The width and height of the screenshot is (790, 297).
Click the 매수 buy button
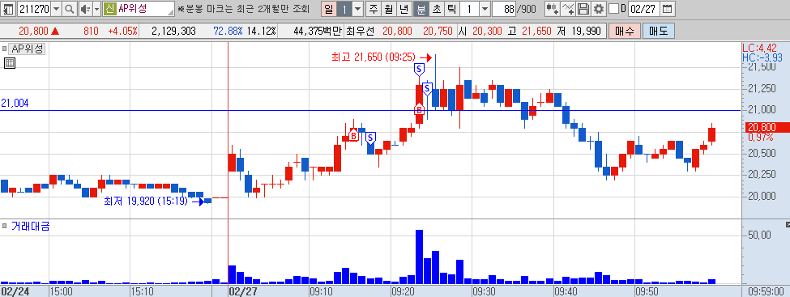[x=624, y=32]
